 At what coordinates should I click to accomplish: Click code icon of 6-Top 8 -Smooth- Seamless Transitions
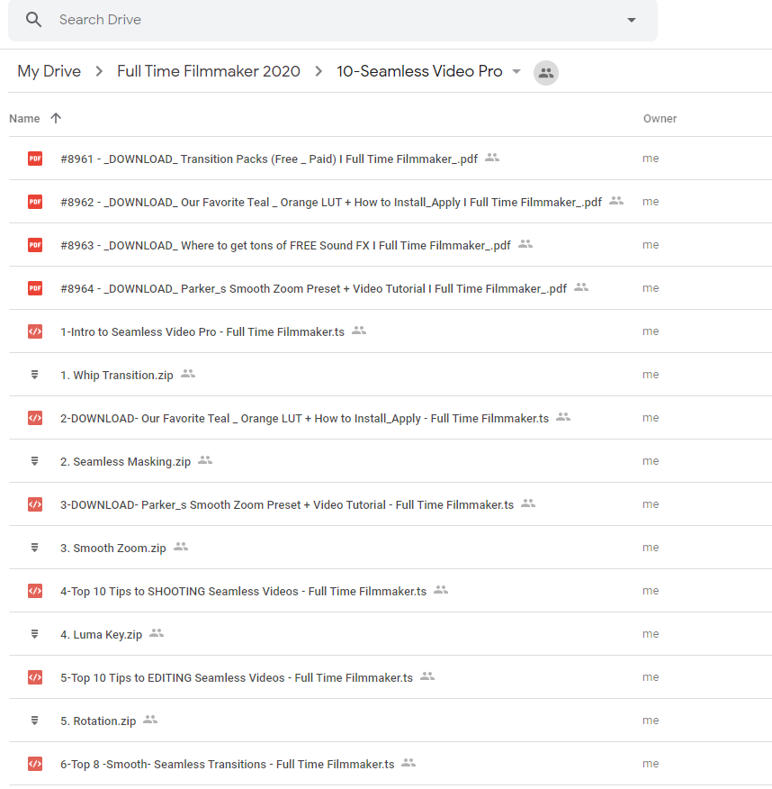coord(35,765)
